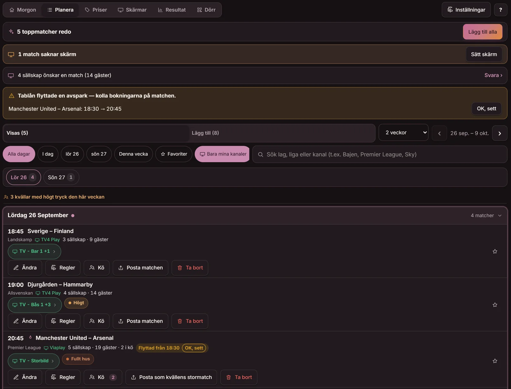Post as kvällens stormatch
Viewport: 511px width, 389px height.
(171, 377)
